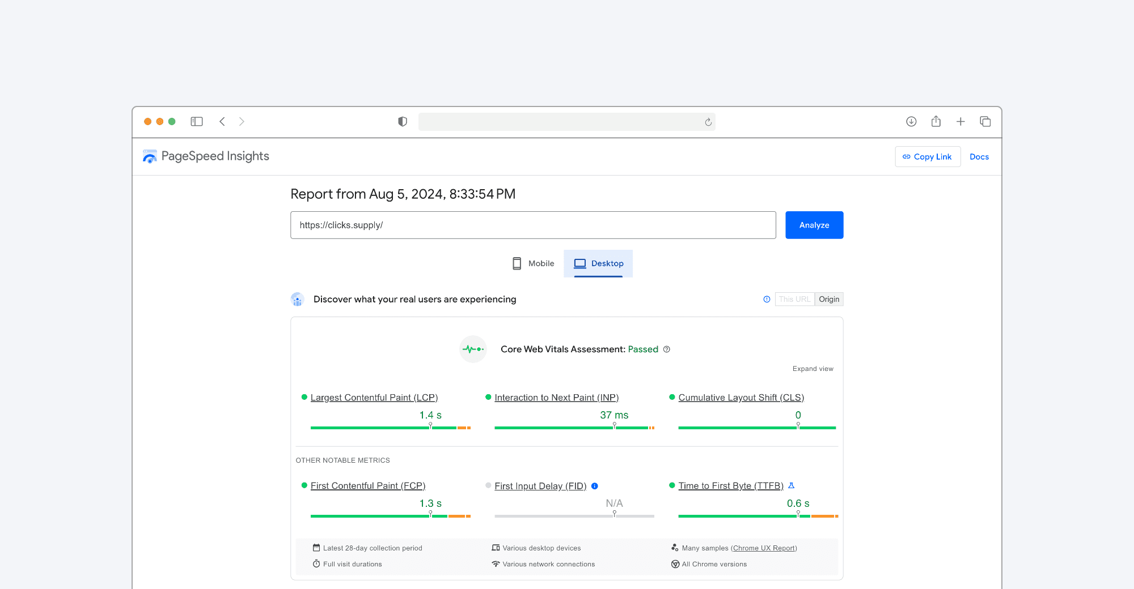
Task: Click the Analyze button
Action: point(814,225)
